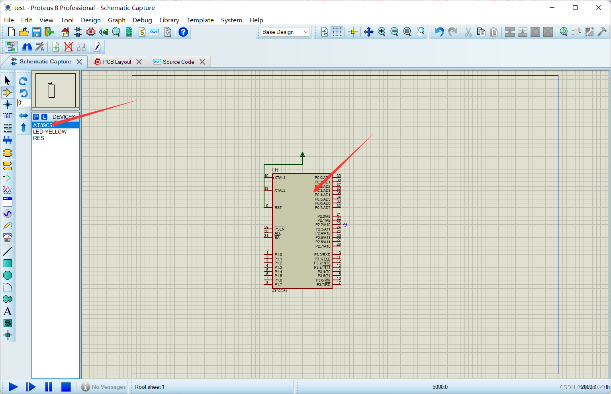Viewport: 611px width, 394px height.
Task: Select the Component Mode tool
Action: point(8,93)
